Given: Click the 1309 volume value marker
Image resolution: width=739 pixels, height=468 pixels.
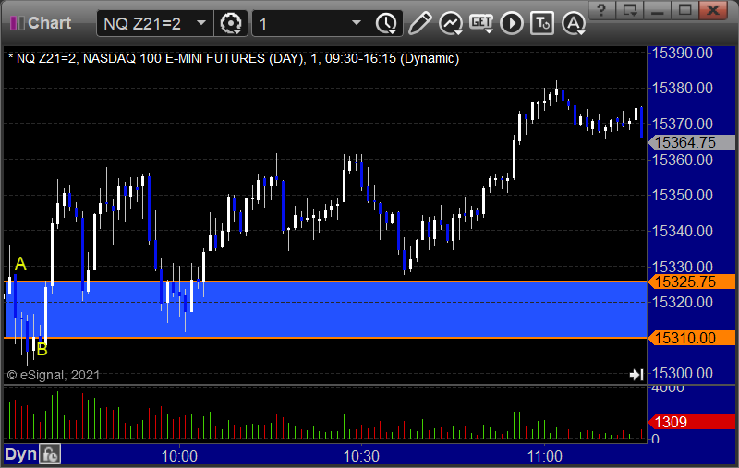Looking at the screenshot, I should [691, 422].
